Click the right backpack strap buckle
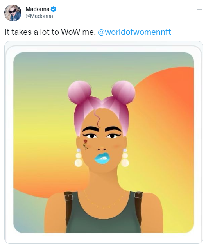Viewport: 206px width, 247px height. pyautogui.click(x=138, y=195)
